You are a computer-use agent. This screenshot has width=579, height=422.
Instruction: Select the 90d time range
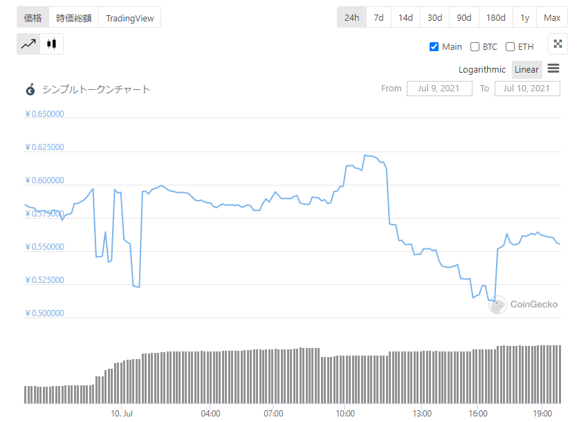(x=463, y=17)
